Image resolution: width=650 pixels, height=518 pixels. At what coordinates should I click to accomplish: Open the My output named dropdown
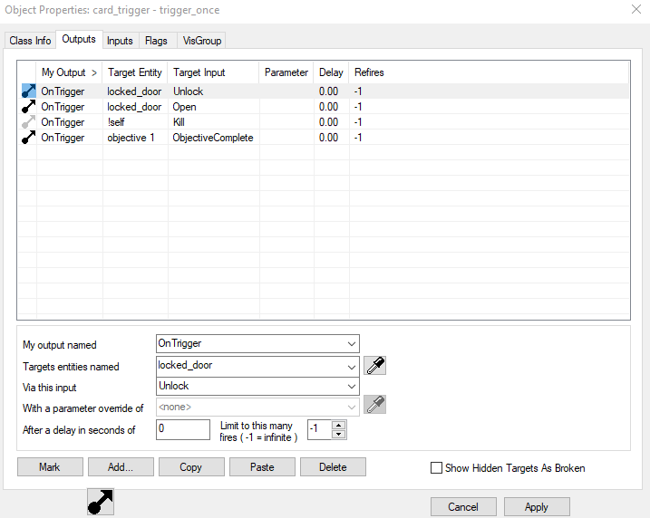click(351, 344)
